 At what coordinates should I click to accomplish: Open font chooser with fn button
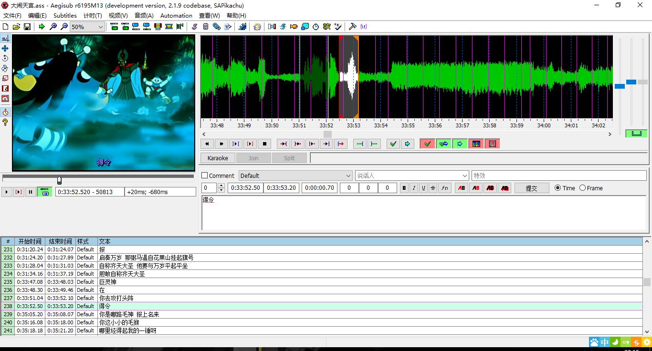(445, 188)
